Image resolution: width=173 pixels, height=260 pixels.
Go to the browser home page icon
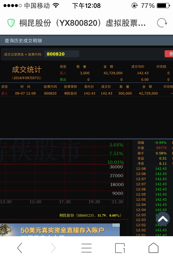click(153, 248)
